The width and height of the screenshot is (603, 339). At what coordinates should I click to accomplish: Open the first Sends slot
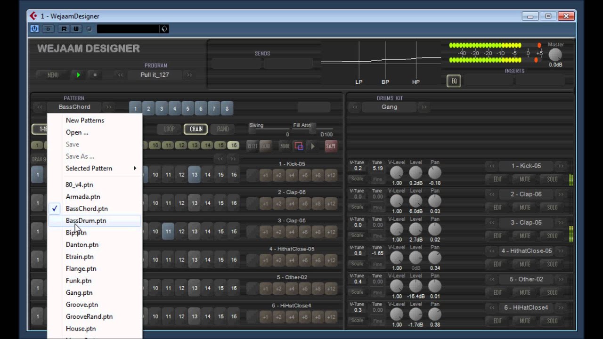236,64
